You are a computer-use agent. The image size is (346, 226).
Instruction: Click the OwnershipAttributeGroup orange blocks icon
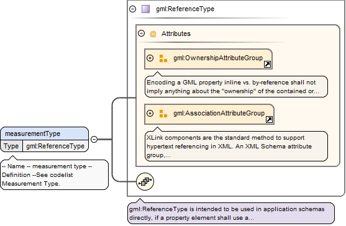coord(163,58)
